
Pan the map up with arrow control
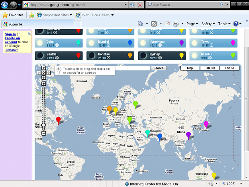[x=43, y=68]
